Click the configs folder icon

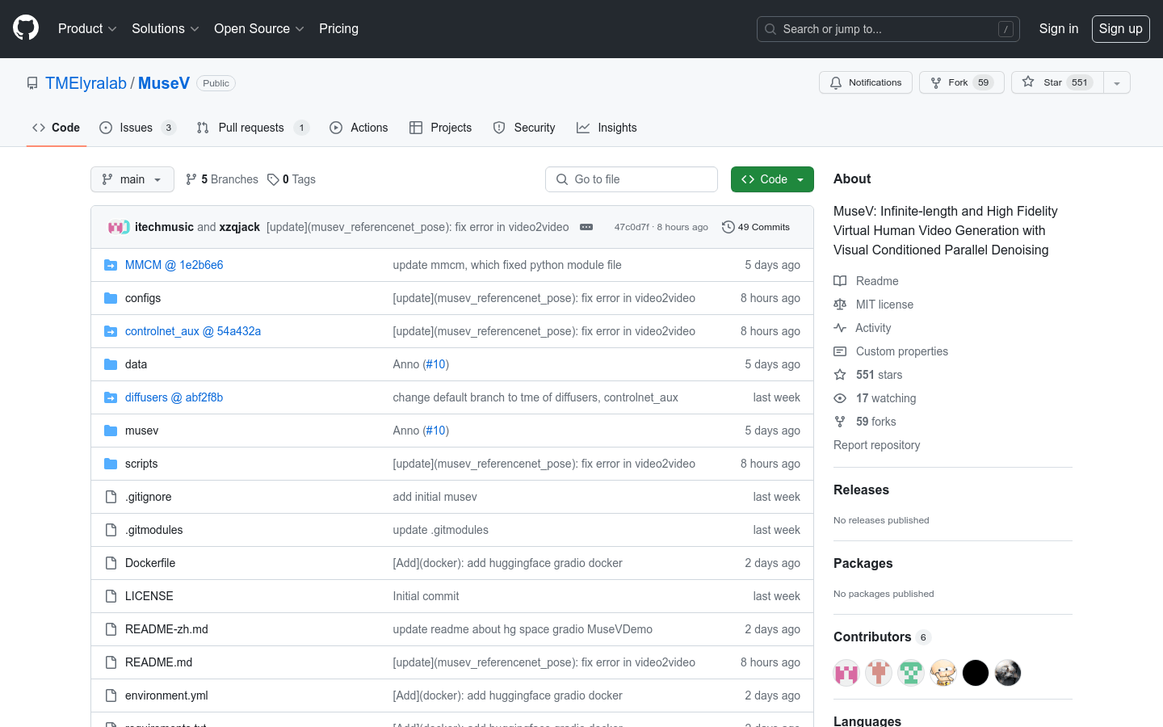coord(110,297)
